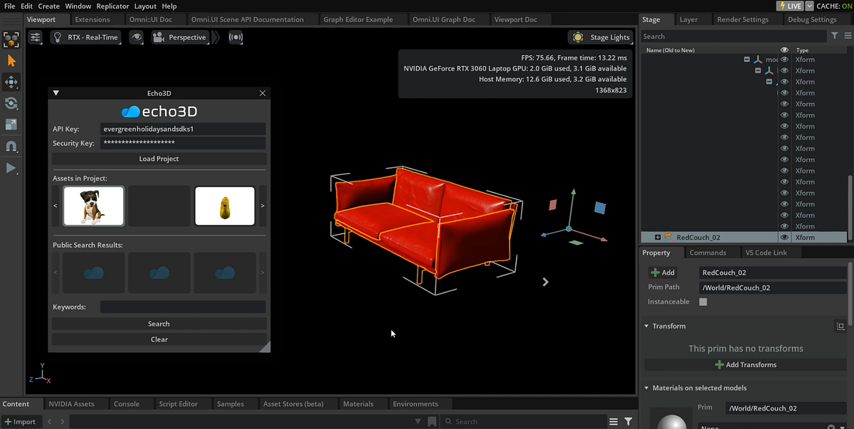The height and width of the screenshot is (429, 854).
Task: Toggle visibility of RedCouch_02 in the Stage
Action: (x=784, y=237)
